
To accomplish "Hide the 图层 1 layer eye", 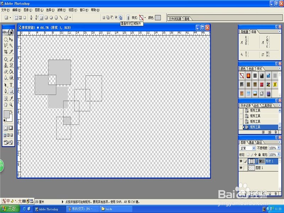I will point(241,168).
